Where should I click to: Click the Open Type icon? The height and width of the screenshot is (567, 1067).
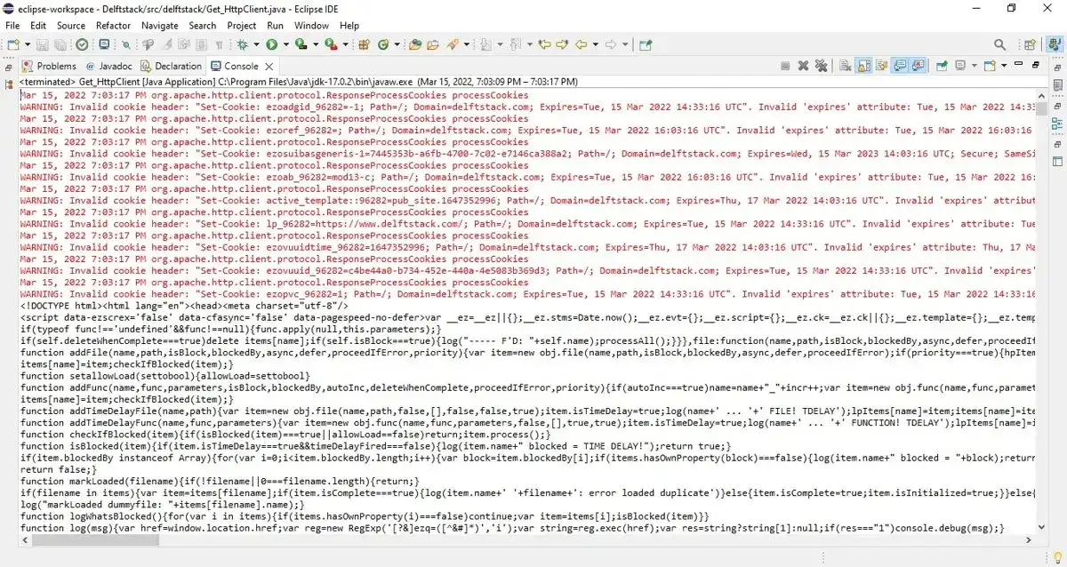coord(415,44)
